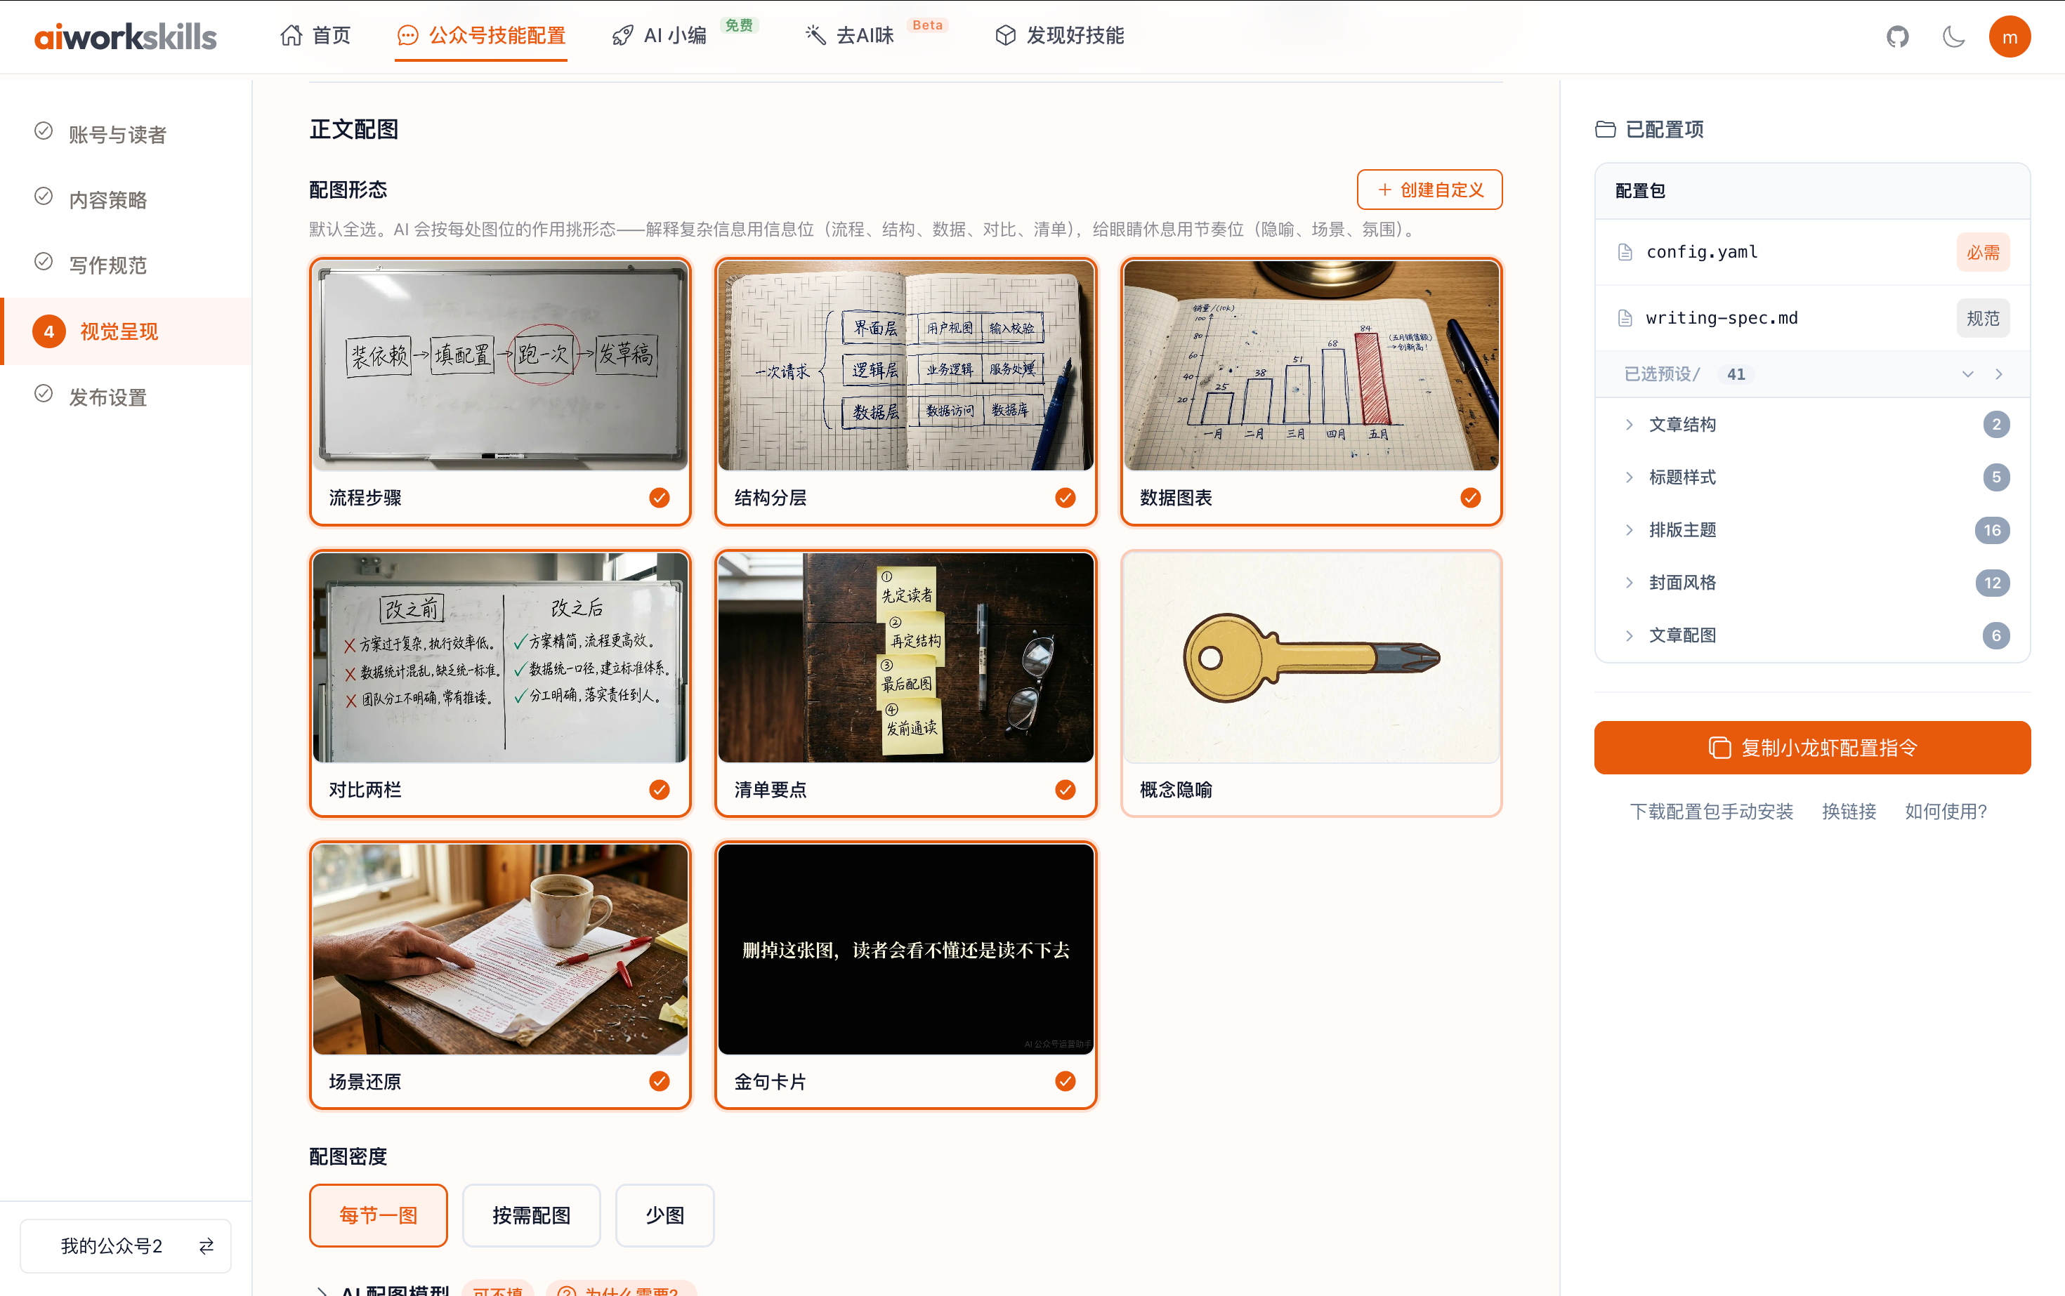Viewport: 2065px width, 1296px height.
Task: Toggle dark mode moon icon
Action: [x=1953, y=37]
